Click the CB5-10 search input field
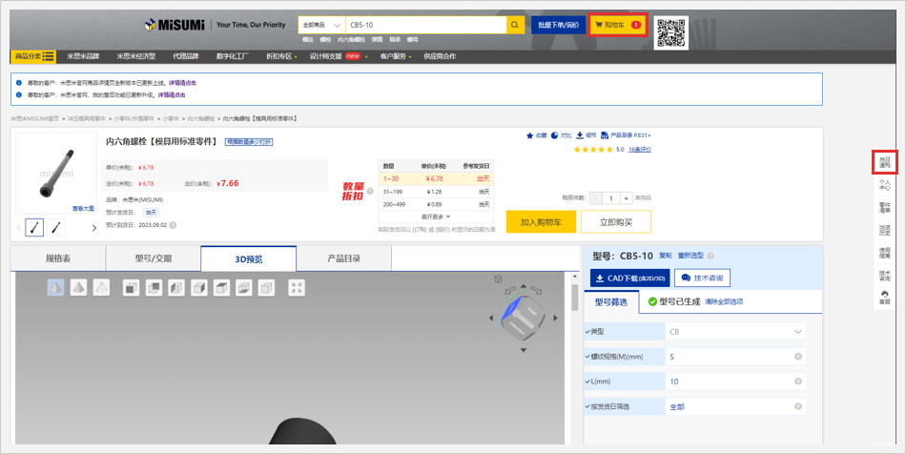 pyautogui.click(x=424, y=25)
